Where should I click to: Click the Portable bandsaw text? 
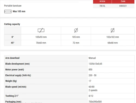tap(13, 6)
